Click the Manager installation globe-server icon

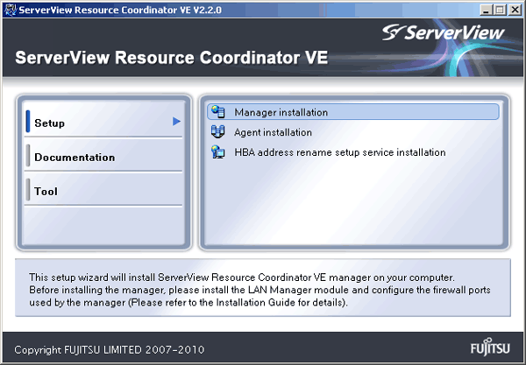click(x=218, y=112)
